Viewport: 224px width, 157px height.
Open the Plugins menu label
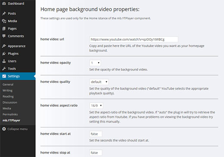(x=13, y=54)
